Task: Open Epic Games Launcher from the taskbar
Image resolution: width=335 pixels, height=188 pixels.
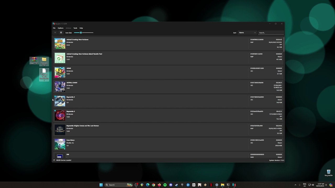Action: click(182, 185)
